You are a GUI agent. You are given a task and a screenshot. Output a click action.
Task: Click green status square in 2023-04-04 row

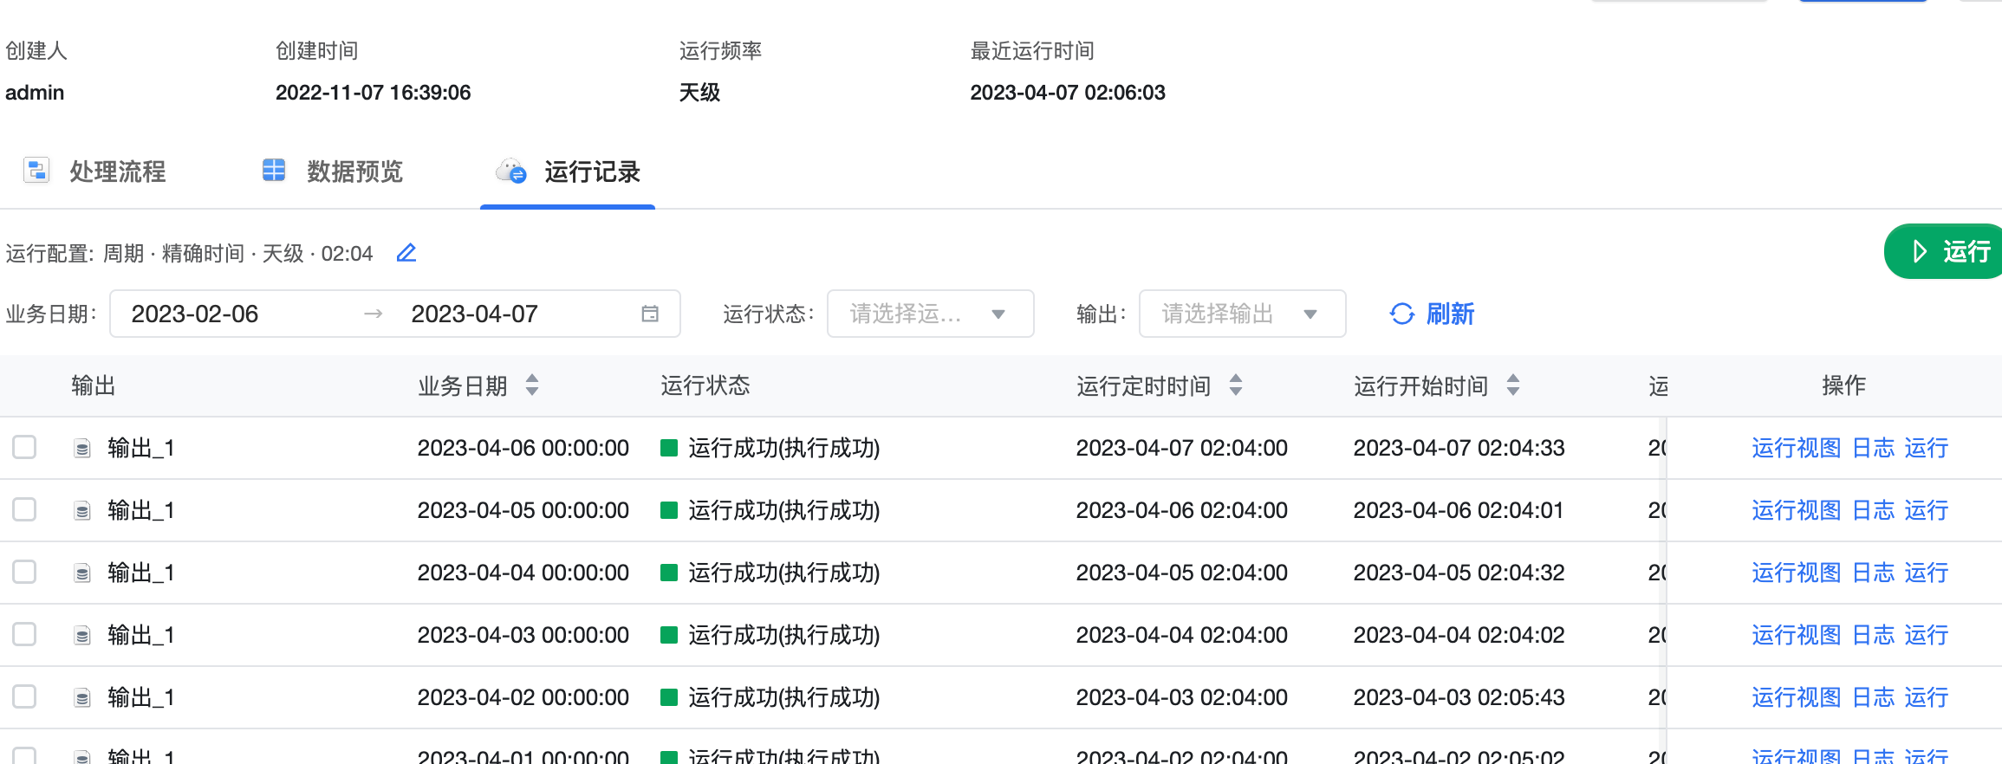(668, 573)
